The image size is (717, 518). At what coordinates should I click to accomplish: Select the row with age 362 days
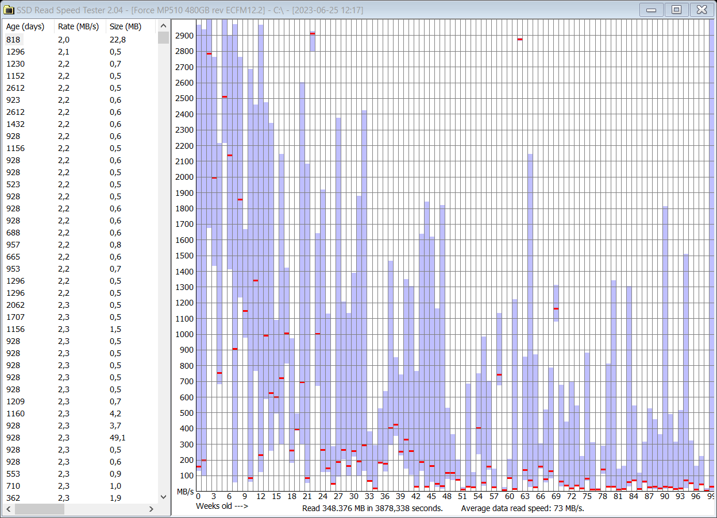[x=80, y=498]
